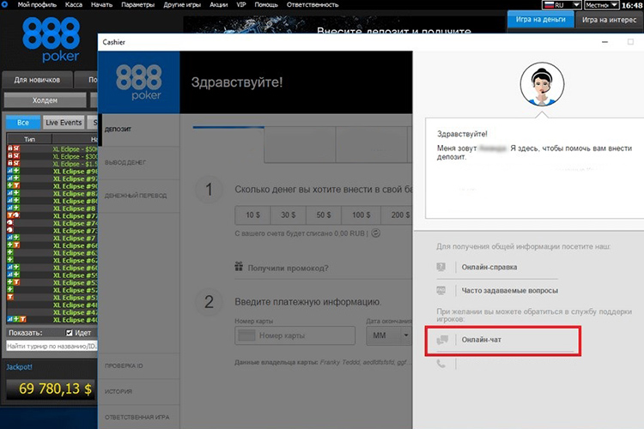Open VIP menu in lobby

(x=241, y=5)
